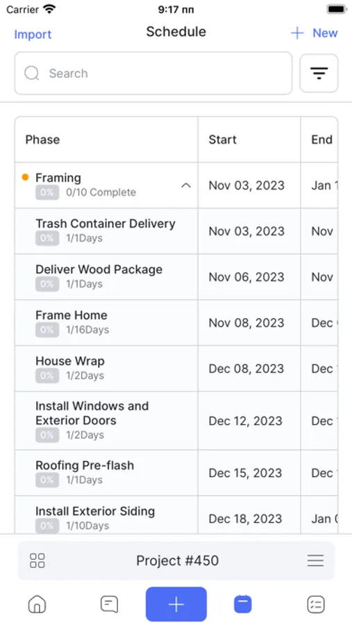Click the Import link
Viewport: 352px width, 625px height.
(33, 34)
